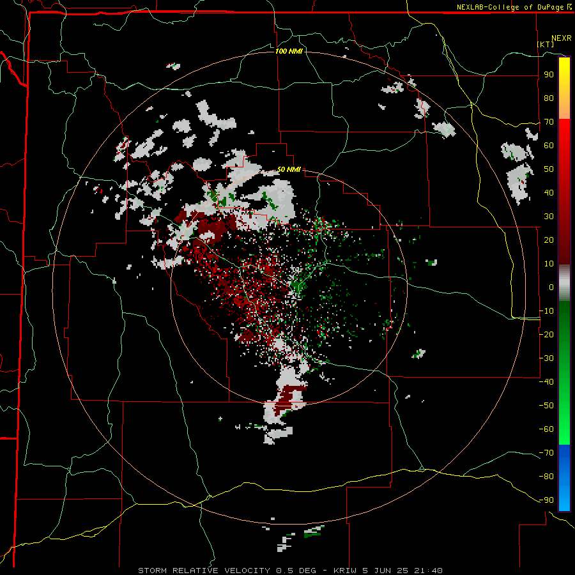Click the 100 NMI range ring label
This screenshot has width=575, height=575.
289,51
